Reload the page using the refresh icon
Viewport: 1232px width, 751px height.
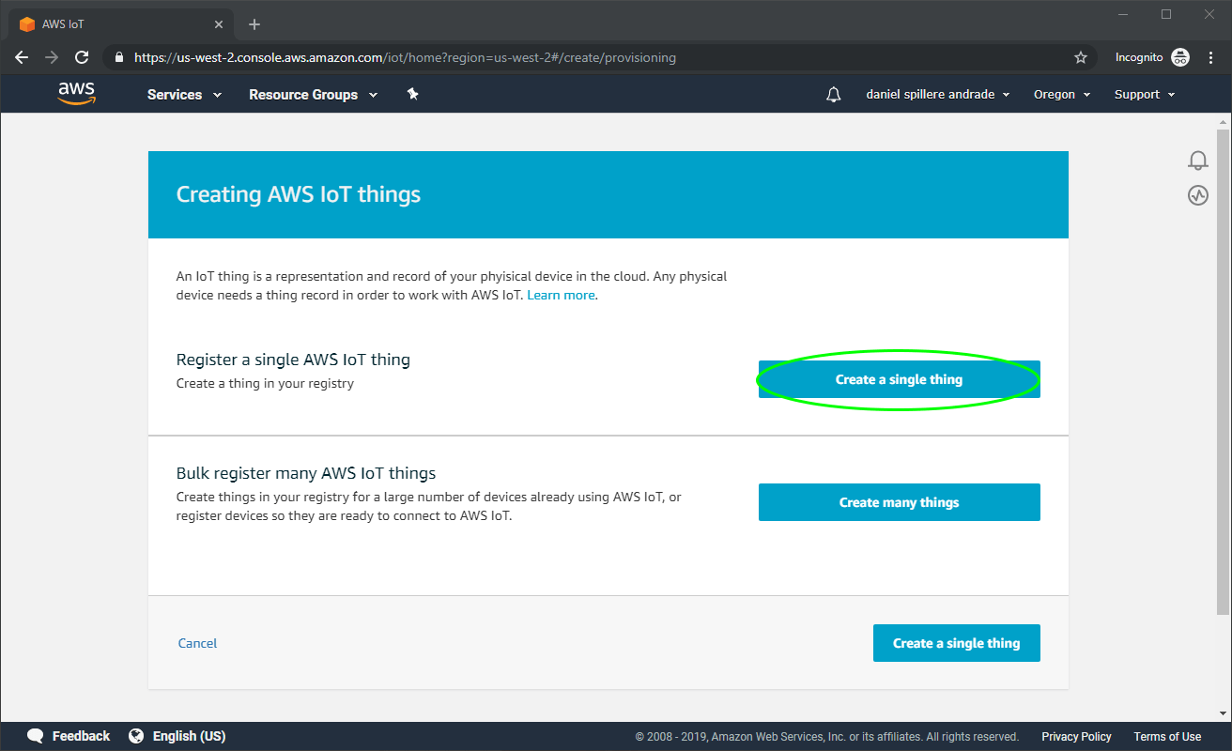tap(82, 57)
